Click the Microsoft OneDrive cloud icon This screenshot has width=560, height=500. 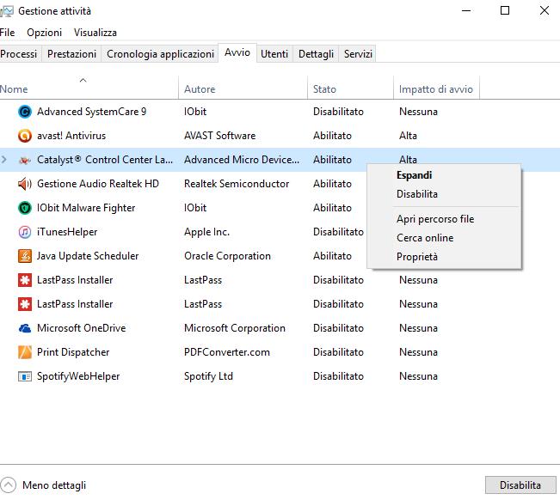(x=25, y=328)
